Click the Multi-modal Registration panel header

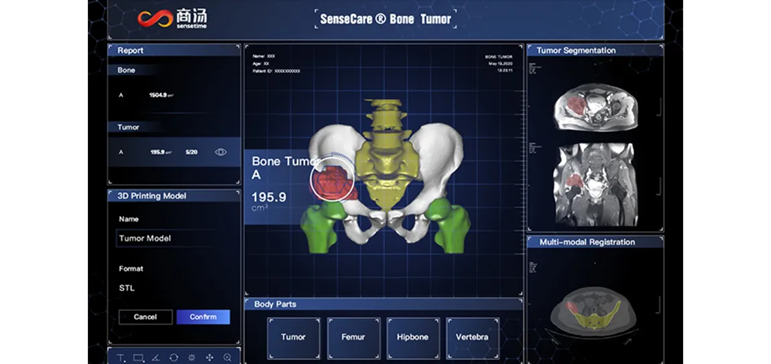[595, 242]
